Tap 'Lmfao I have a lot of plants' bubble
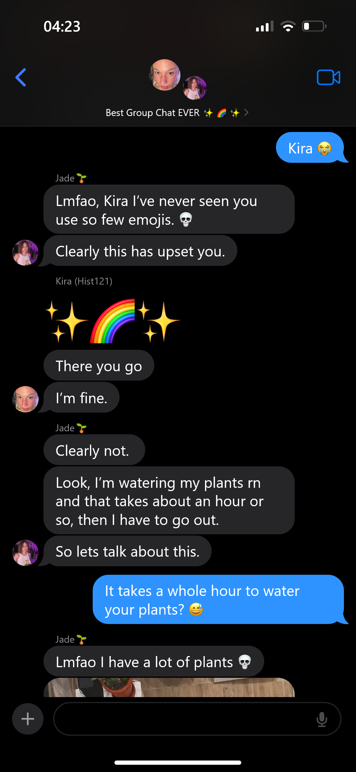The width and height of the screenshot is (356, 772). pyautogui.click(x=154, y=661)
